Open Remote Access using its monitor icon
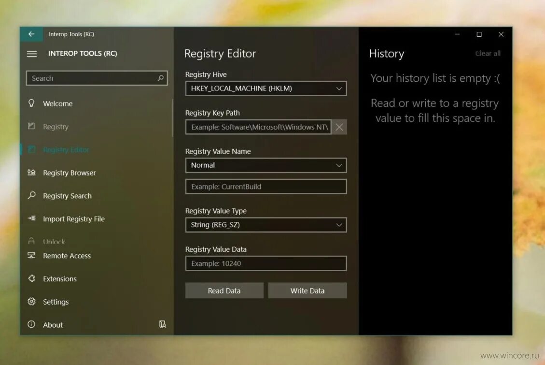 pos(31,255)
